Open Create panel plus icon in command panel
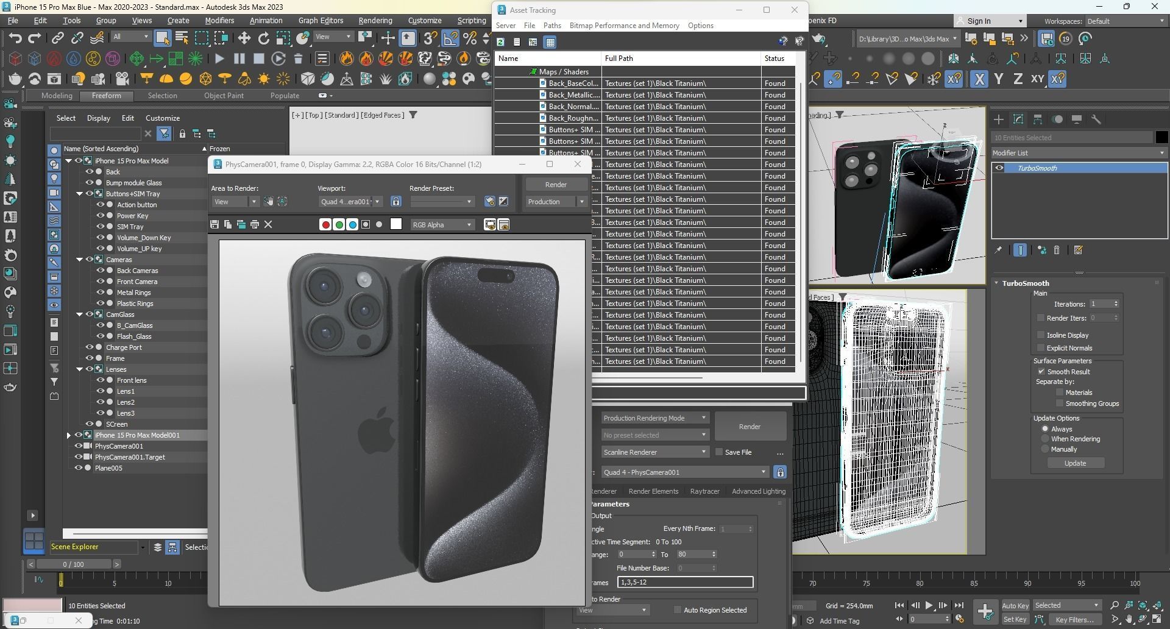This screenshot has height=629, width=1170. tap(998, 119)
